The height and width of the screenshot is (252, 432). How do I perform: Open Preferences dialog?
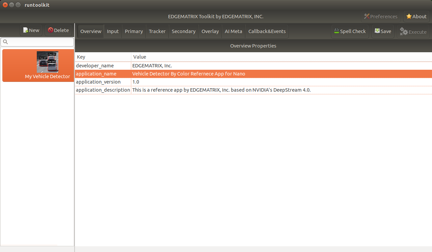pyautogui.click(x=381, y=17)
